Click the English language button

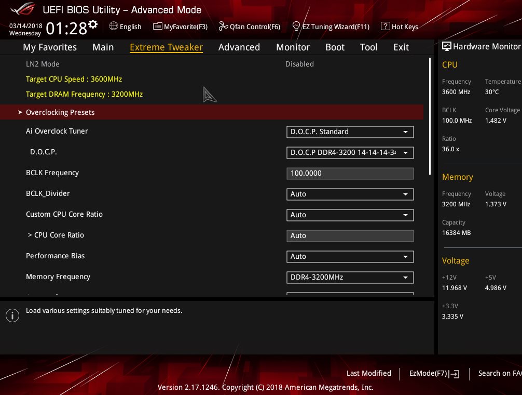pyautogui.click(x=125, y=27)
